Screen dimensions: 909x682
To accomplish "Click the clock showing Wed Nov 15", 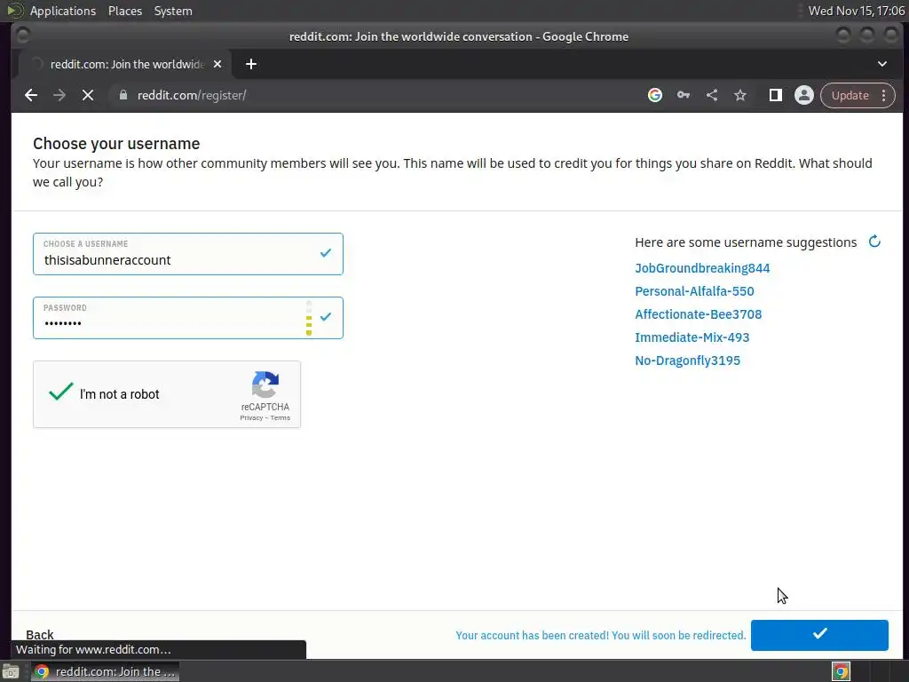I will [x=857, y=11].
